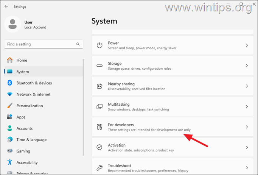Click the Time & language globe icon
The width and height of the screenshot is (258, 175).
10,139
